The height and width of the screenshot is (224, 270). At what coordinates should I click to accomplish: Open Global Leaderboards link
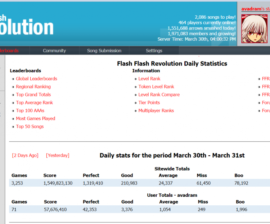pos(36,79)
